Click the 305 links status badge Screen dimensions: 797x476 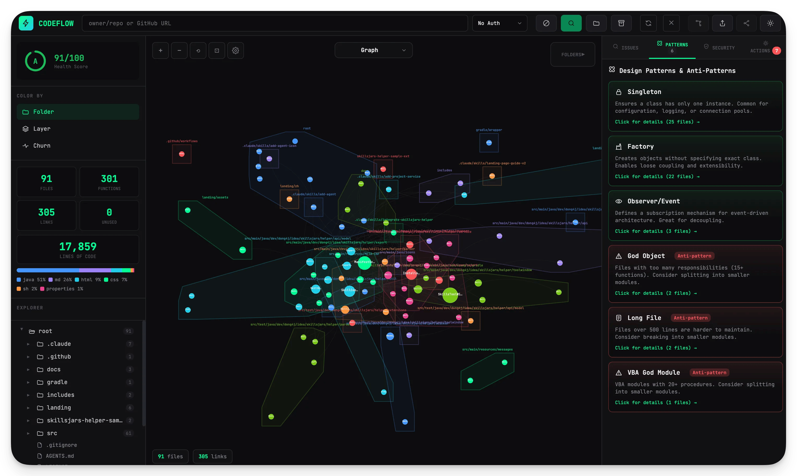point(212,456)
